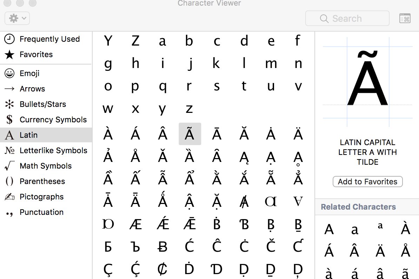This screenshot has width=419, height=279.
Task: Pick the lowercase w character
Action: click(x=108, y=109)
